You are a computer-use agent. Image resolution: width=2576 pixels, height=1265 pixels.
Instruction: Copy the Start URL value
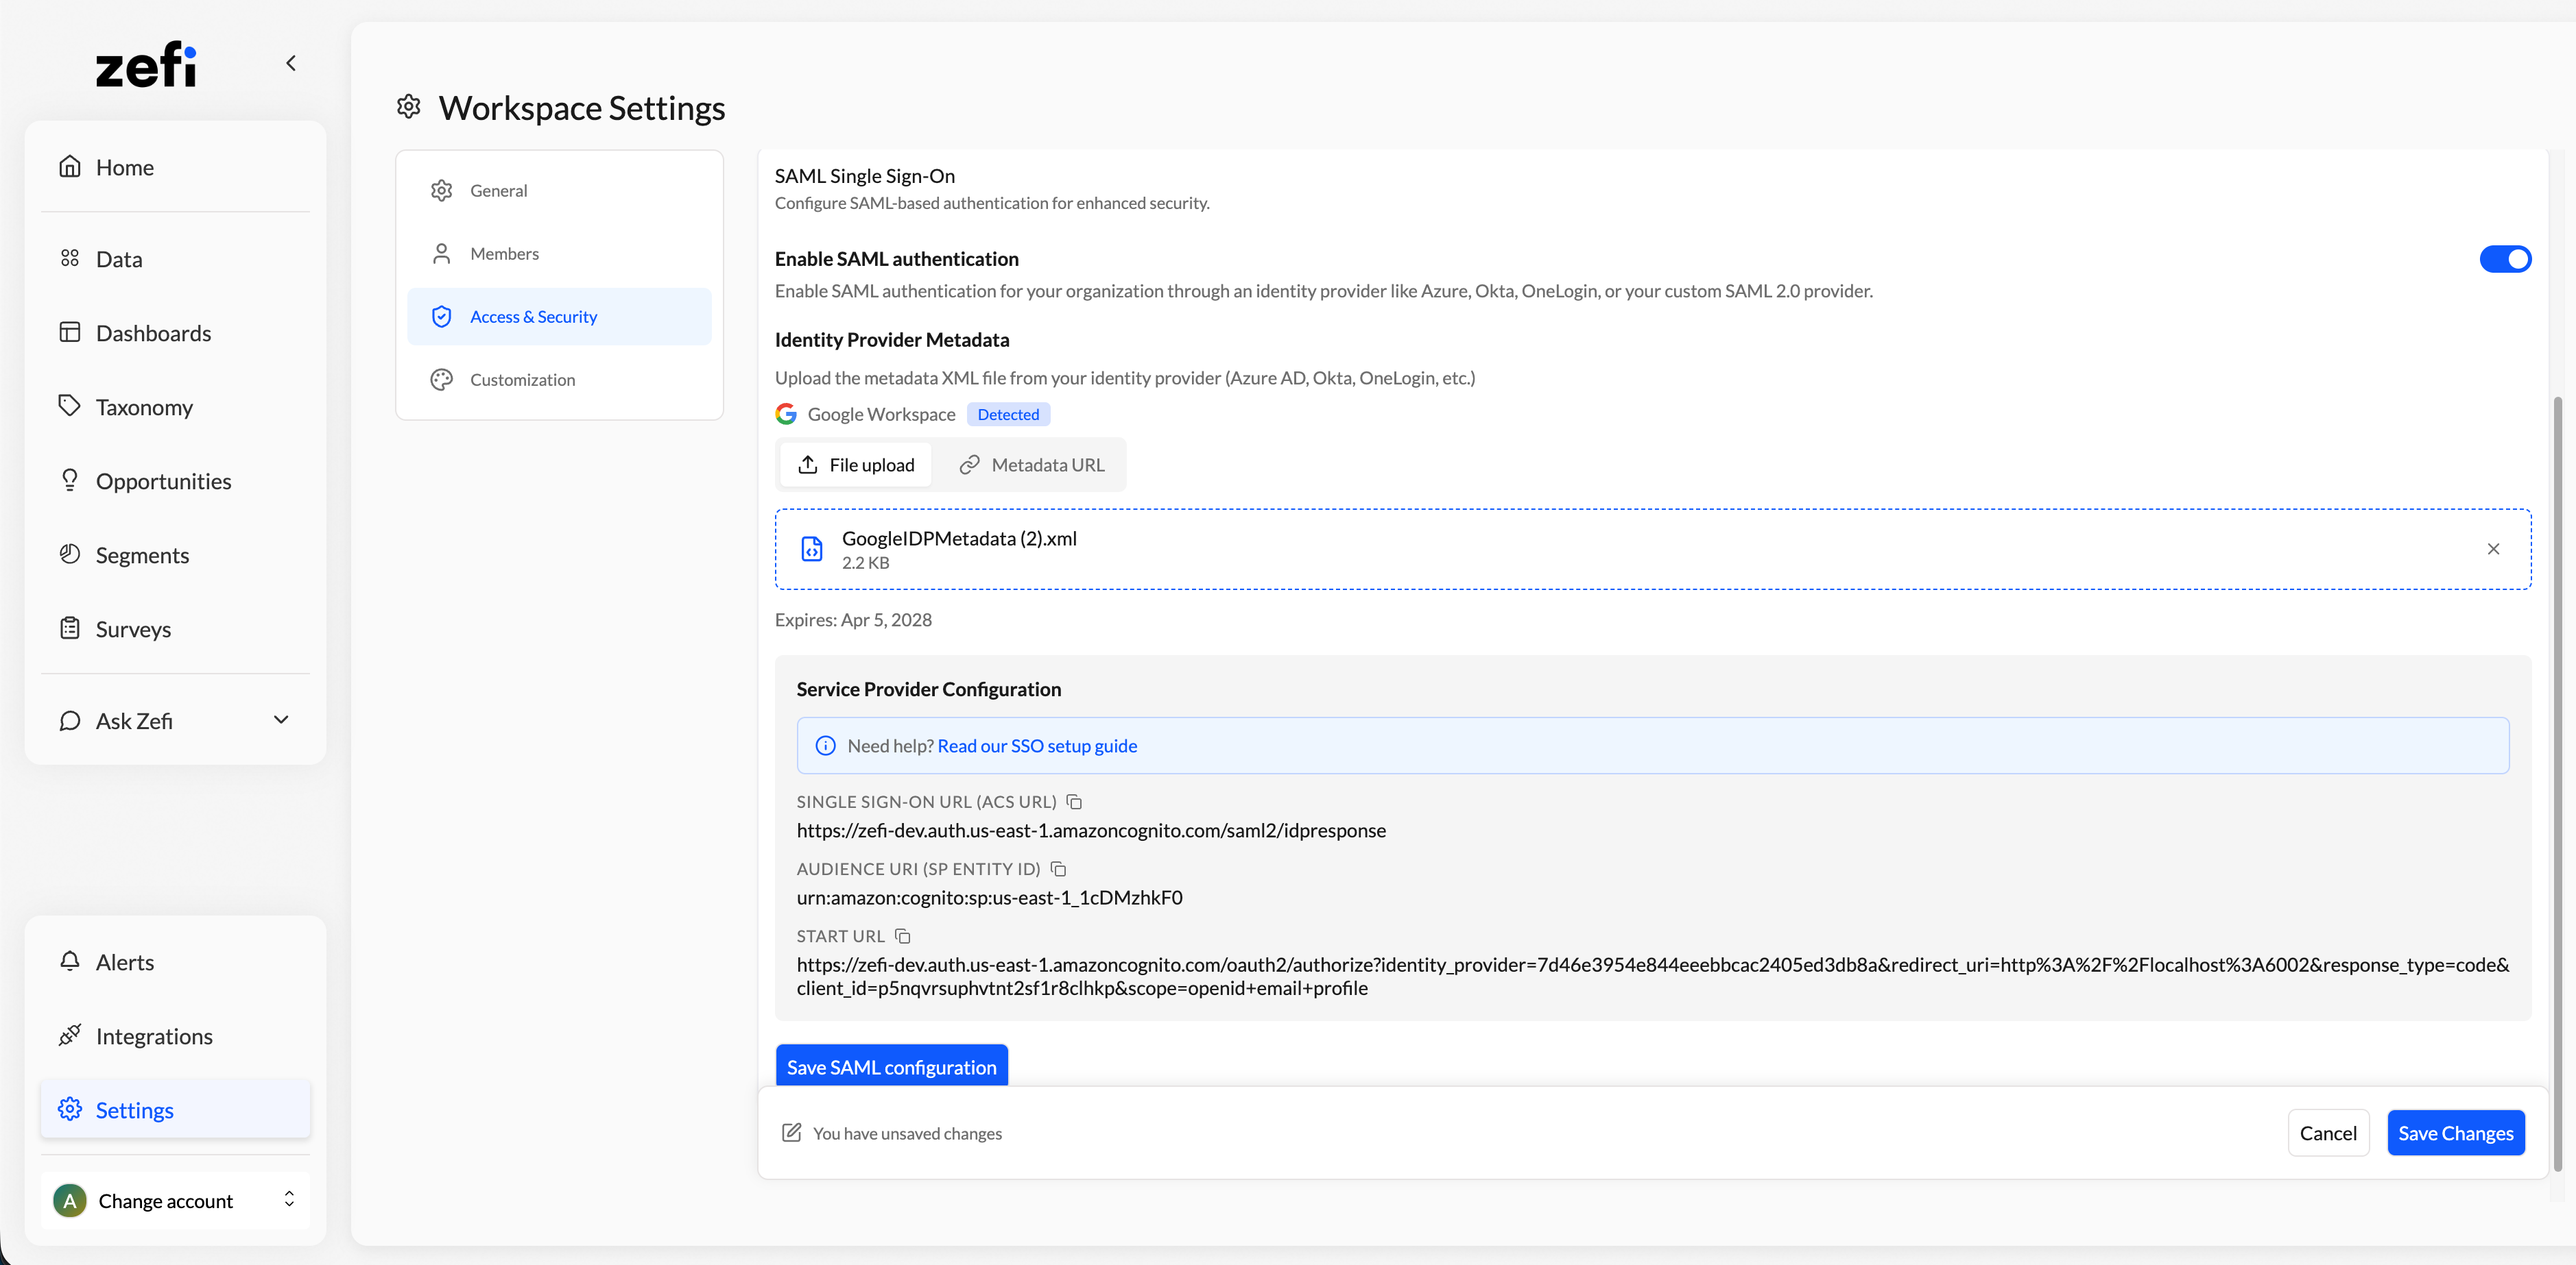(902, 936)
